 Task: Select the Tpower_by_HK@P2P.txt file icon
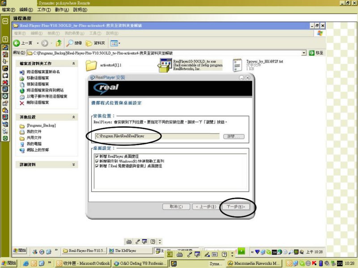tap(238, 65)
